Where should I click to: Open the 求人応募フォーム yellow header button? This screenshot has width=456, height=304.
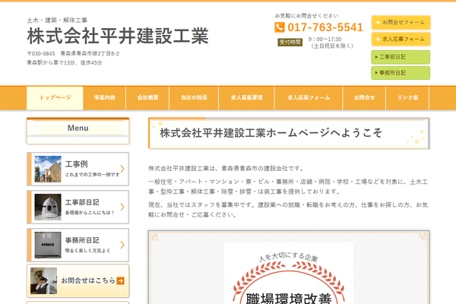click(401, 39)
